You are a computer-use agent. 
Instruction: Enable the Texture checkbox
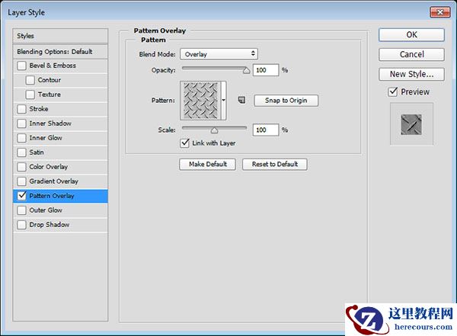(x=30, y=94)
